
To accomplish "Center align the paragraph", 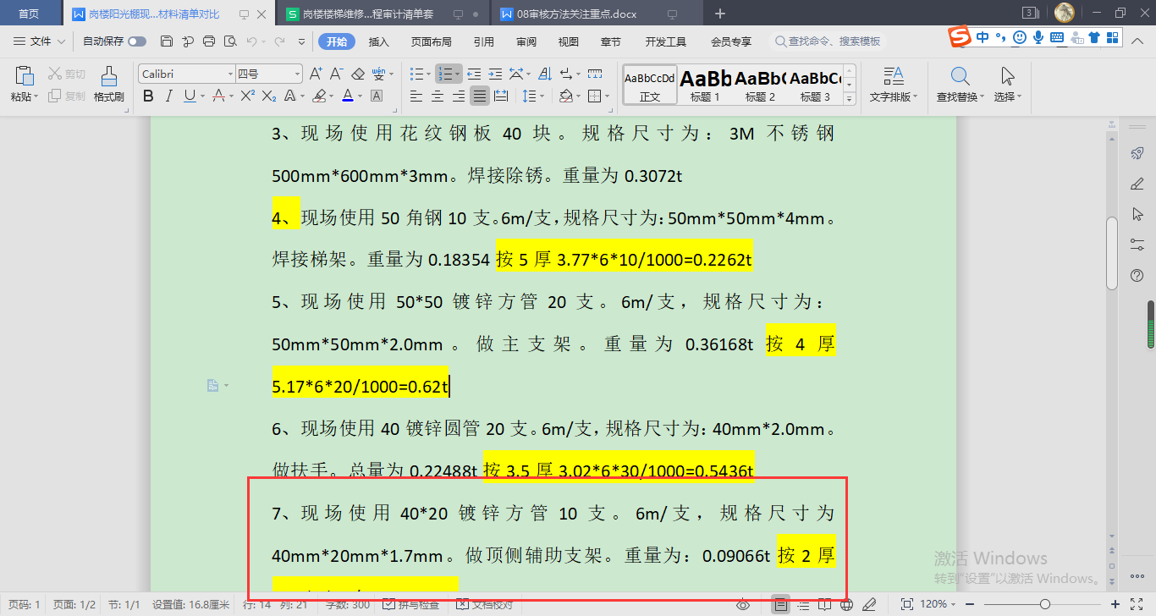I will tap(438, 96).
